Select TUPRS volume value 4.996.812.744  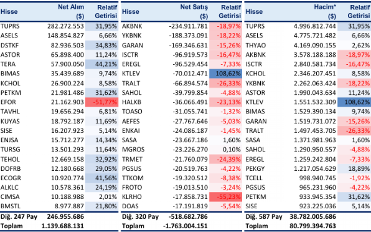315,26
